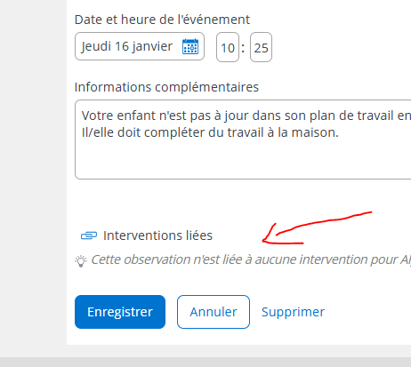Click the 'Date et heure de l'événement' label
Image resolution: width=411 pixels, height=367 pixels.
point(162,20)
